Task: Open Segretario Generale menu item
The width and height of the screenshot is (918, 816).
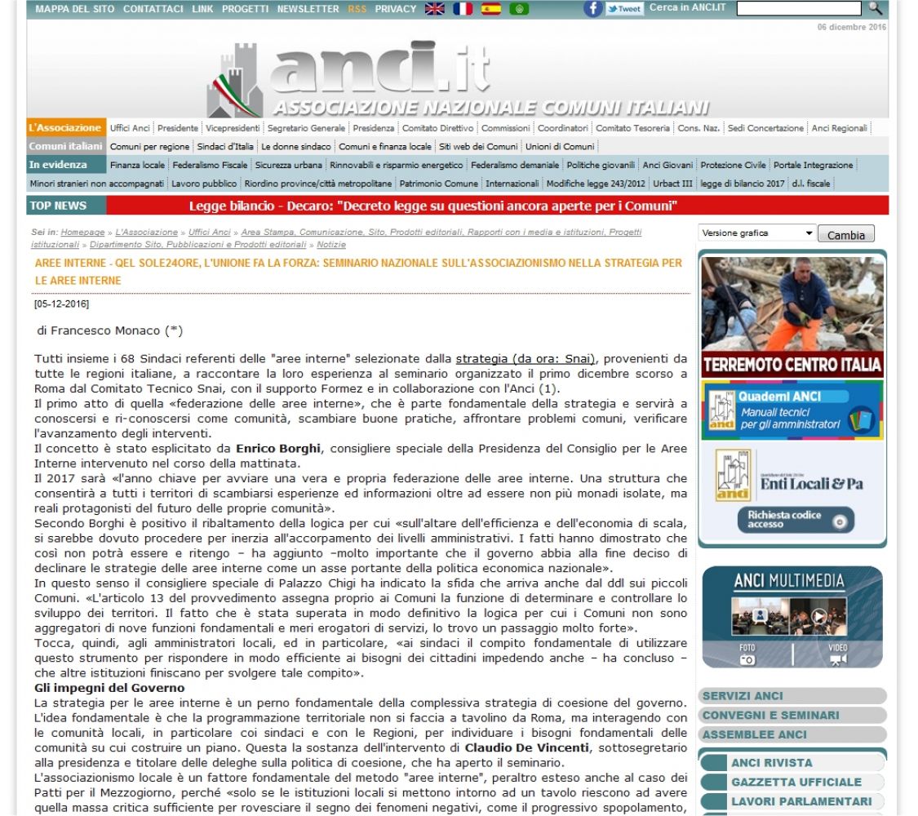Action: coord(306,128)
